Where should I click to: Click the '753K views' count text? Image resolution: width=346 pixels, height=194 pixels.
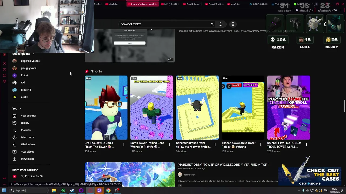pos(274,151)
